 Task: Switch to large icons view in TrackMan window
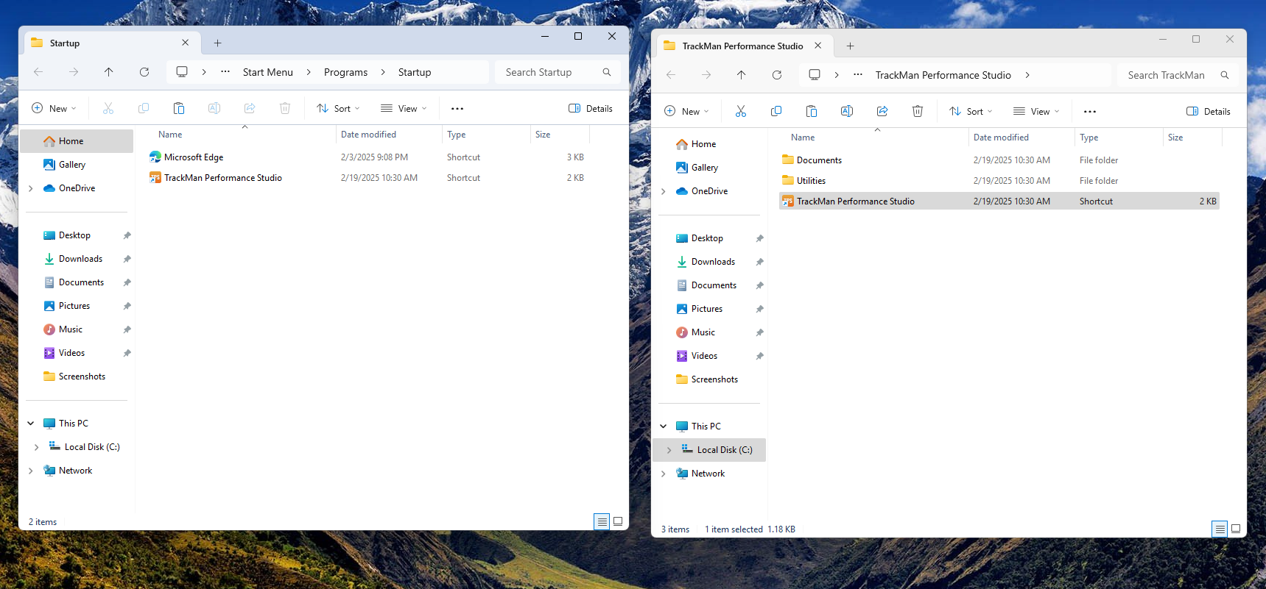[x=1236, y=529]
